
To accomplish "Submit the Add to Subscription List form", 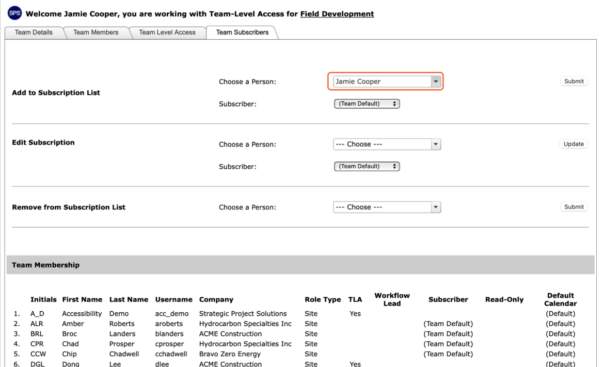I will 574,81.
